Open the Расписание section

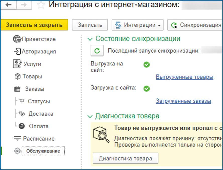click(x=39, y=139)
